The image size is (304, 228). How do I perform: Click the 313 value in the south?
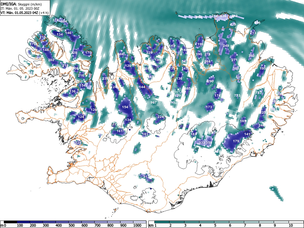[x=147, y=177]
